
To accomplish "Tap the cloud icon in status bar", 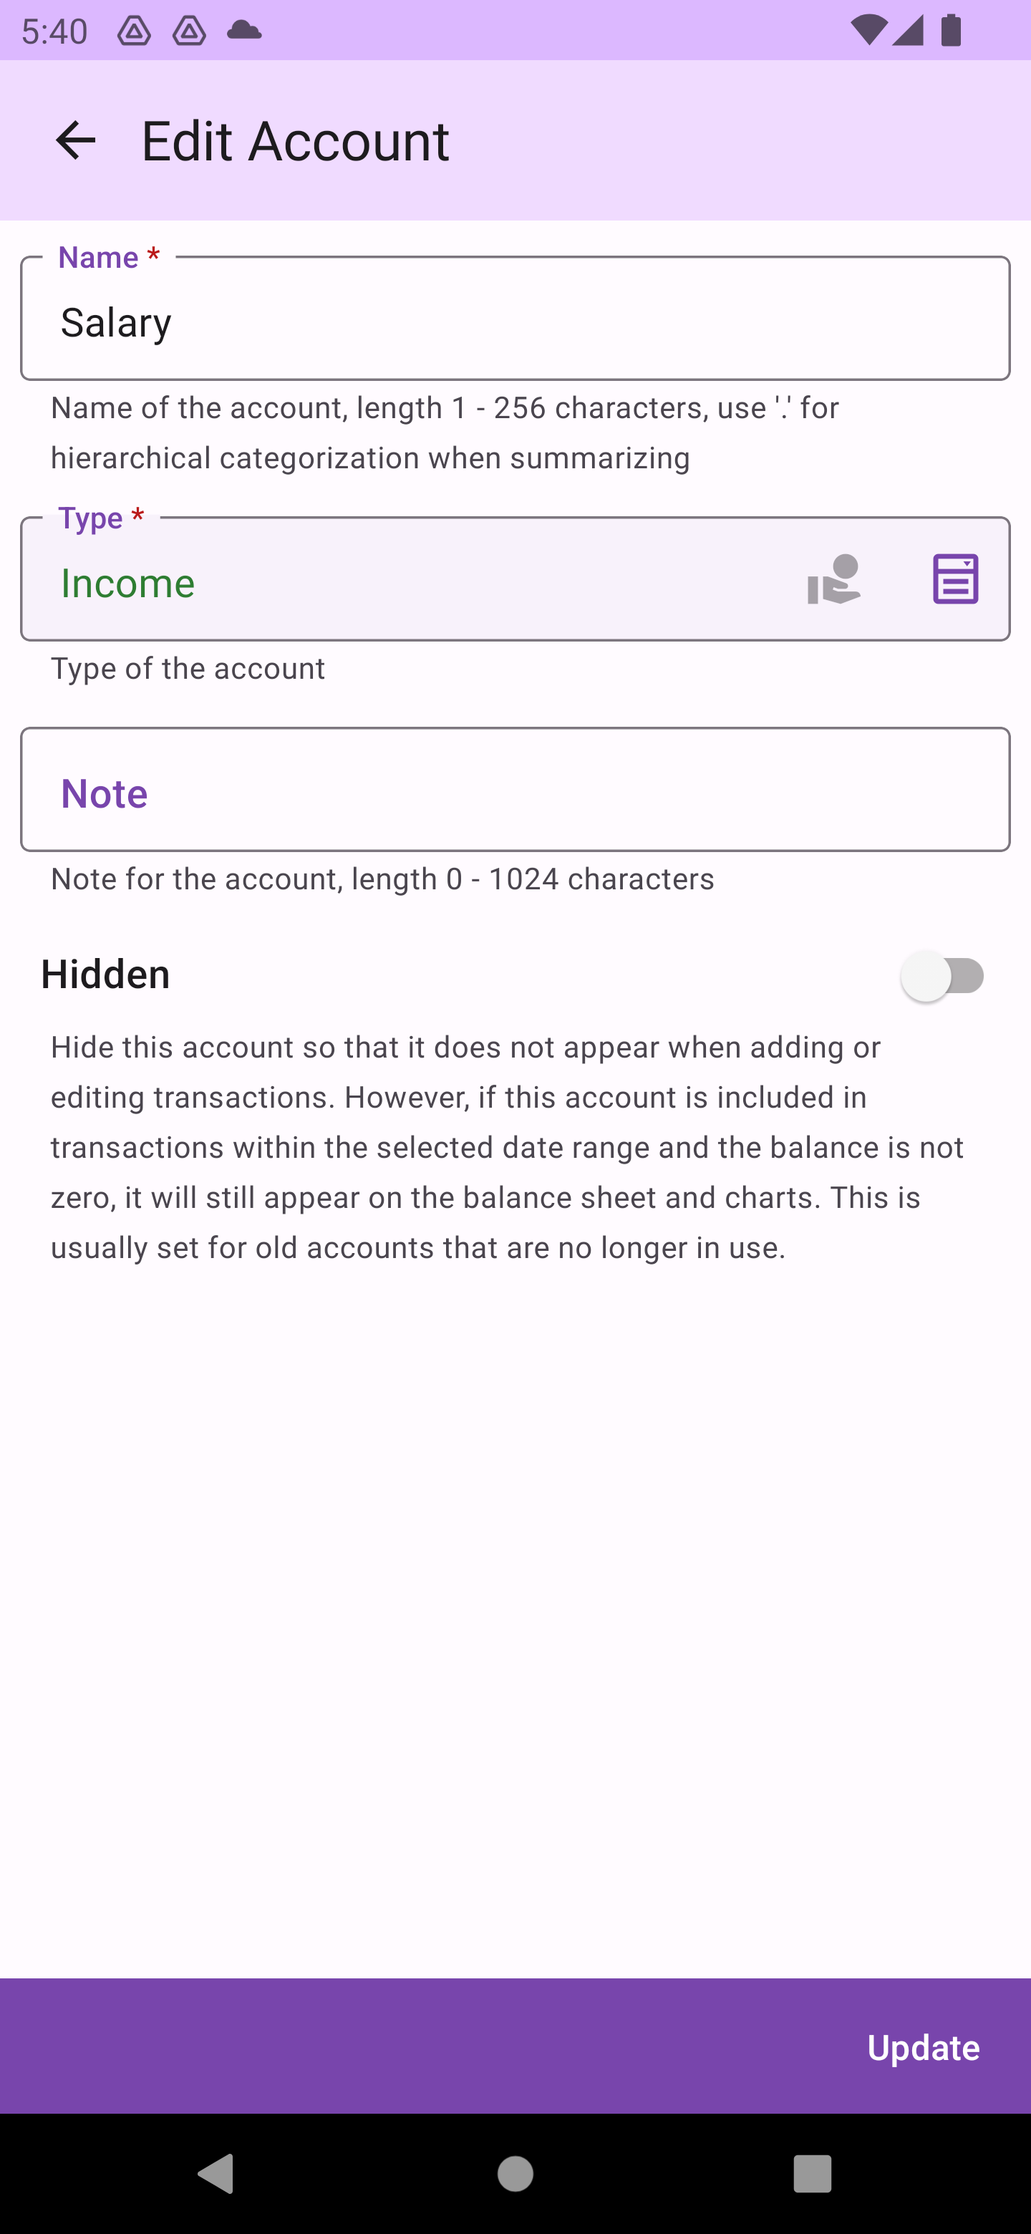I will (x=243, y=32).
